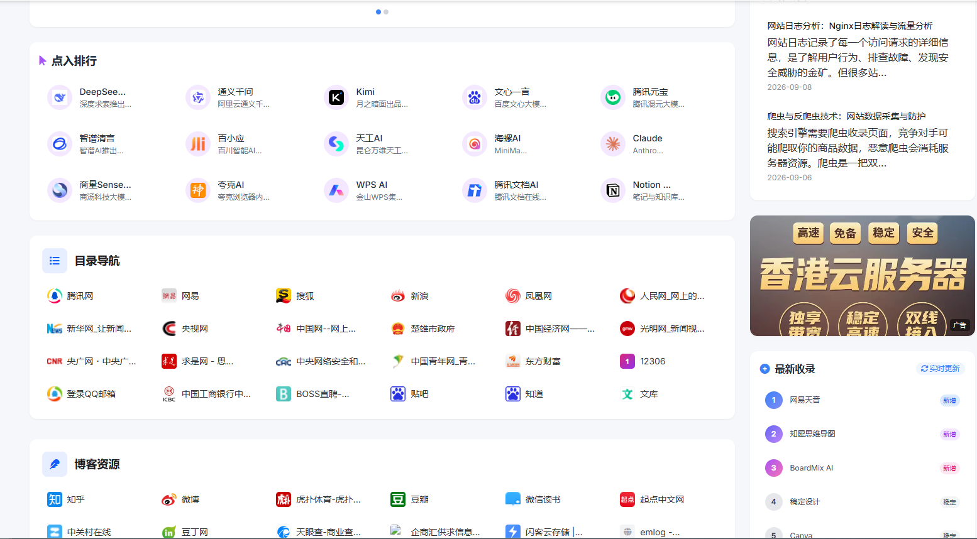
Task: Click the 腾讯文档AI icon
Action: point(475,190)
